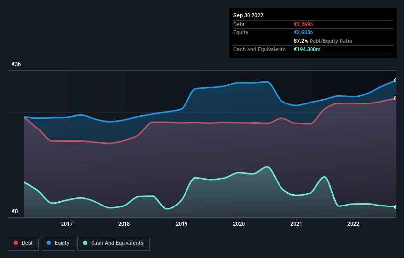Click the Sep 30 2022 tooltip date
404x258 pixels.
pyautogui.click(x=248, y=15)
